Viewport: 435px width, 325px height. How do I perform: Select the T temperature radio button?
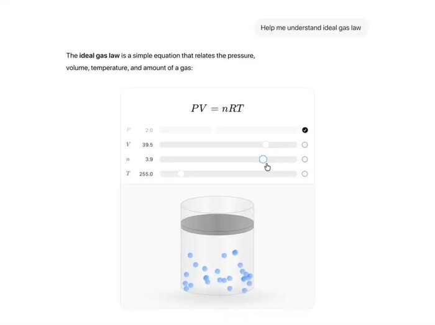click(x=304, y=174)
